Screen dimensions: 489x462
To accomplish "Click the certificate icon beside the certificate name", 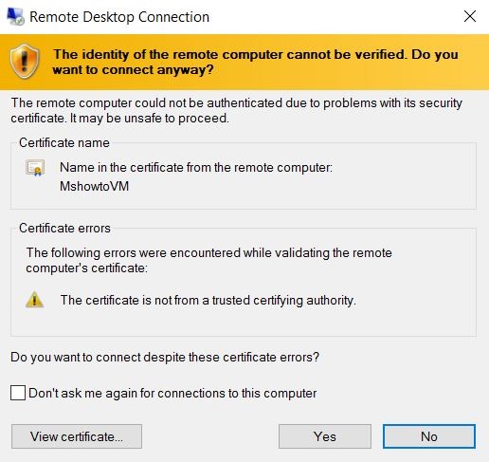I will [35, 168].
